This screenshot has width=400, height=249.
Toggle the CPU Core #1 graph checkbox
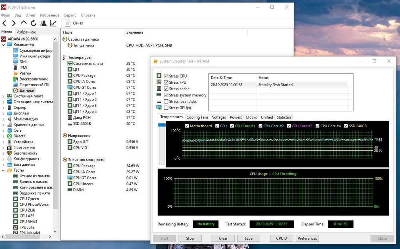[x=232, y=126]
